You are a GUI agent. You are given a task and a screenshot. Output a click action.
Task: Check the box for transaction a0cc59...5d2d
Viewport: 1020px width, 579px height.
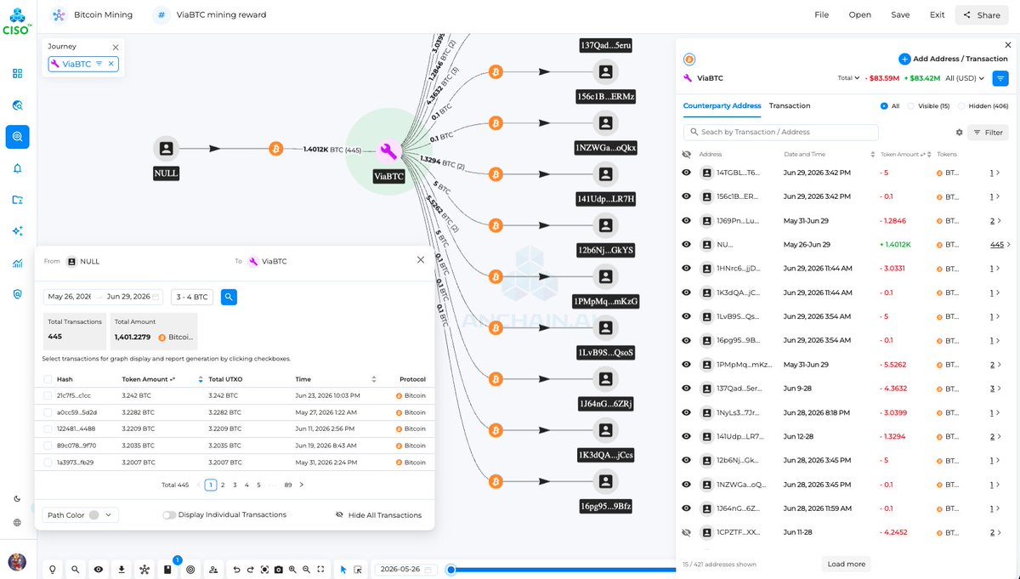[48, 412]
